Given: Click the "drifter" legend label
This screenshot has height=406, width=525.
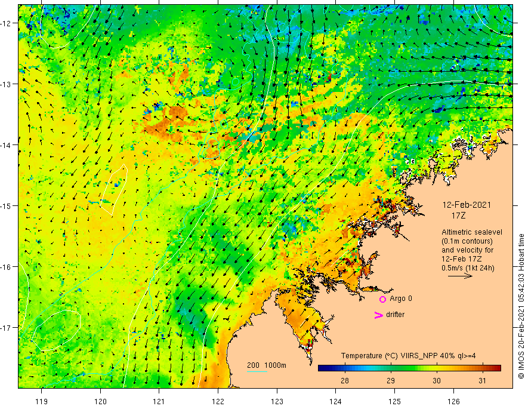Looking at the screenshot, I should (x=395, y=315).
